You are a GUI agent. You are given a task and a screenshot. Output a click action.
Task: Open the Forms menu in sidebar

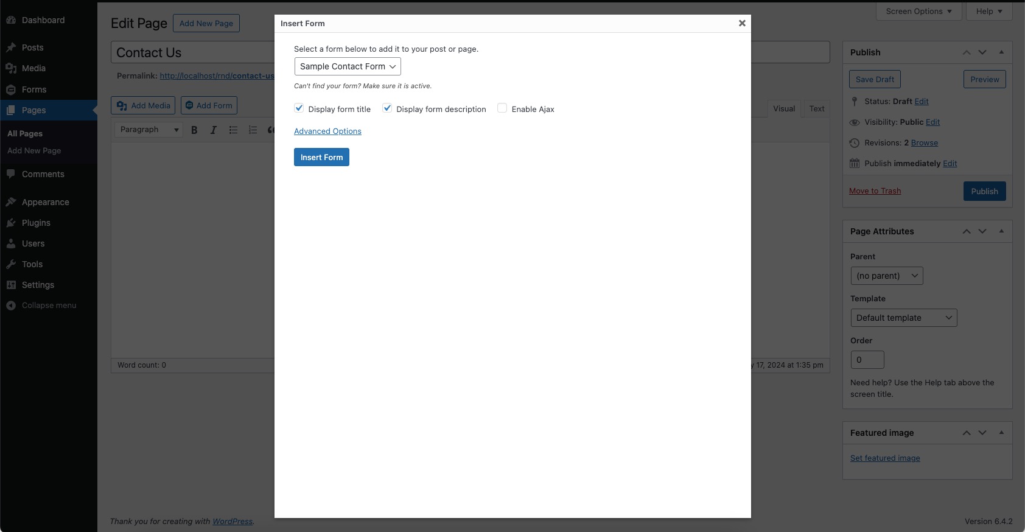point(49,89)
